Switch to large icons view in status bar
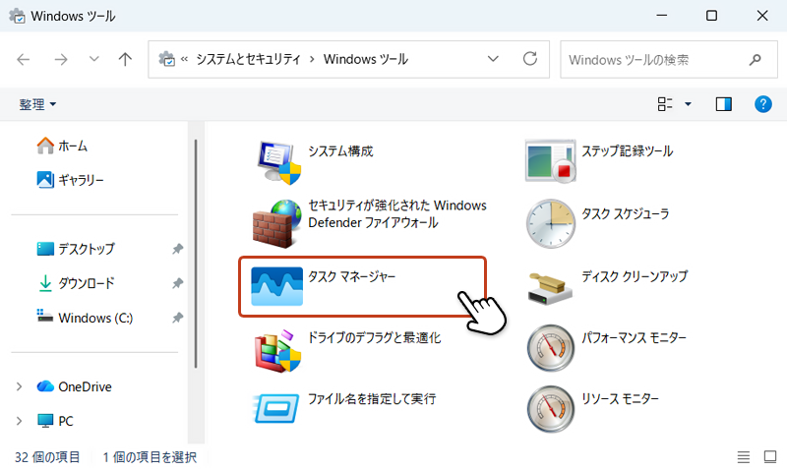 770,457
